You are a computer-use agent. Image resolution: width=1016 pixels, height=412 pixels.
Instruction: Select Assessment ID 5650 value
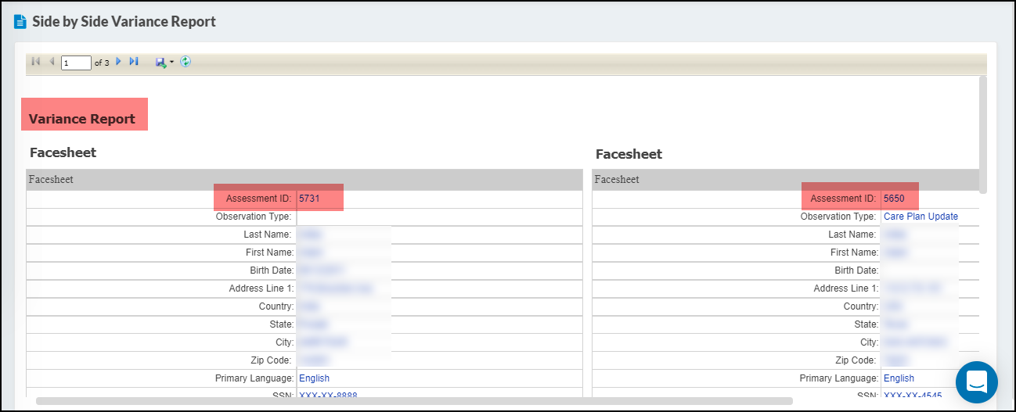point(894,199)
